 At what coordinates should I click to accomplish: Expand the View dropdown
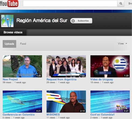(x=123, y=44)
